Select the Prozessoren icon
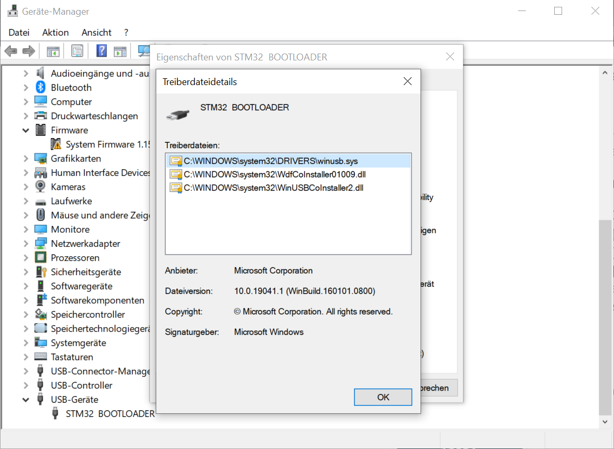Image resolution: width=614 pixels, height=449 pixels. click(40, 258)
